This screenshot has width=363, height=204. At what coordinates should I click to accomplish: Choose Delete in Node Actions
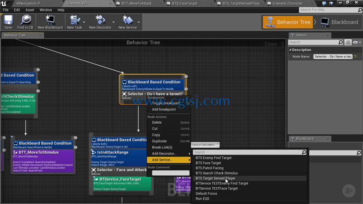(168, 122)
